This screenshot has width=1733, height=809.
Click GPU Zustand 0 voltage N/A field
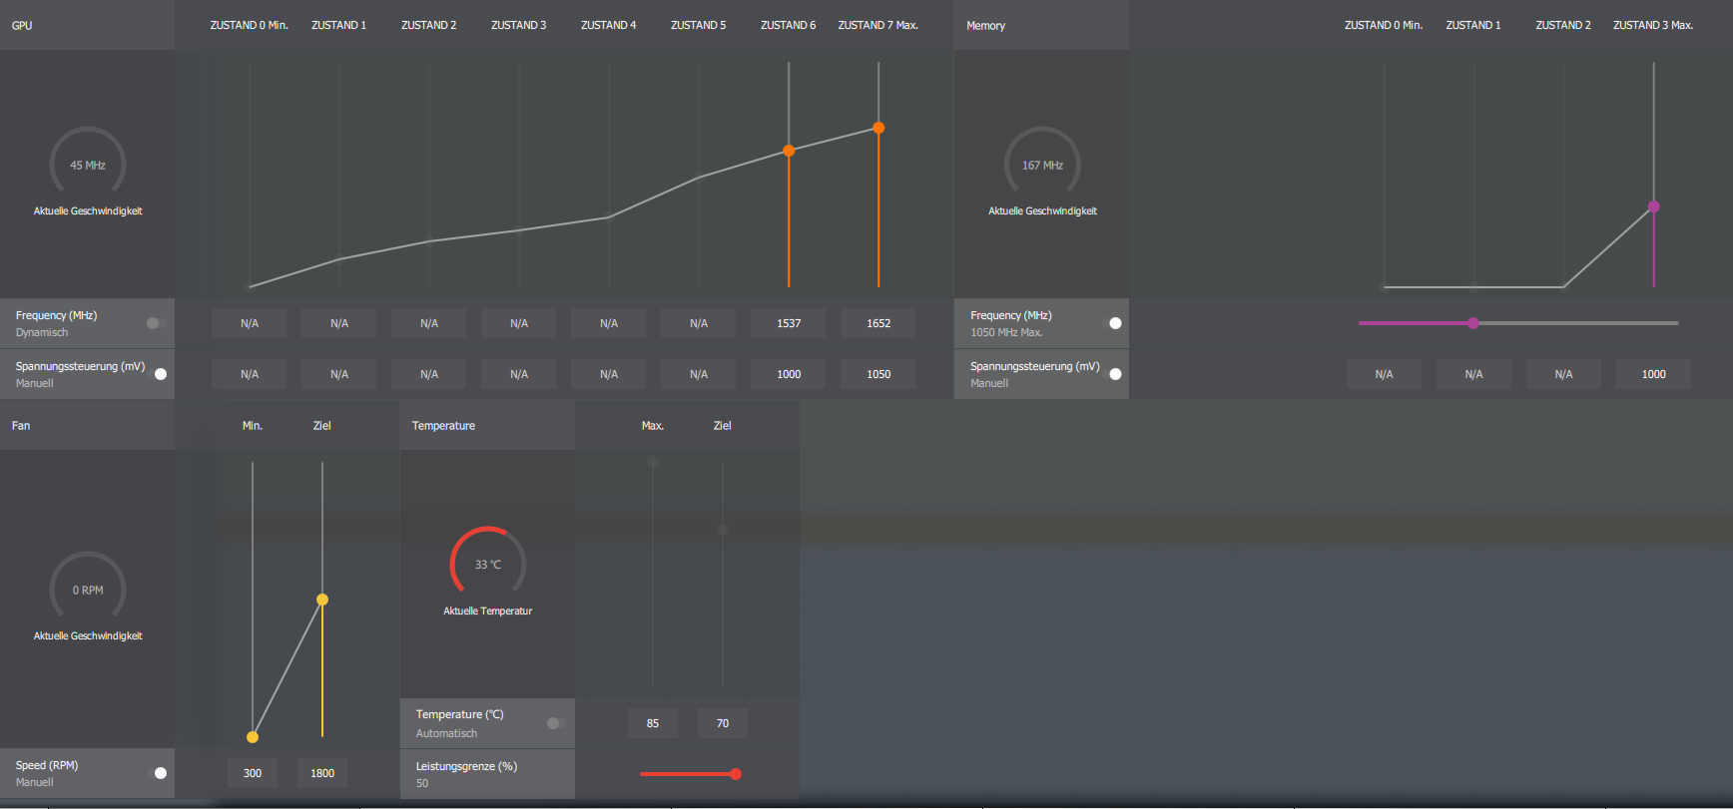250,374
